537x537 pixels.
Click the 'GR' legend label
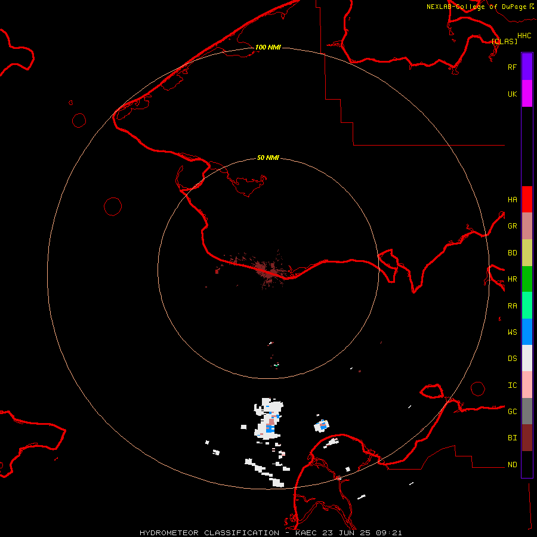pyautogui.click(x=513, y=226)
